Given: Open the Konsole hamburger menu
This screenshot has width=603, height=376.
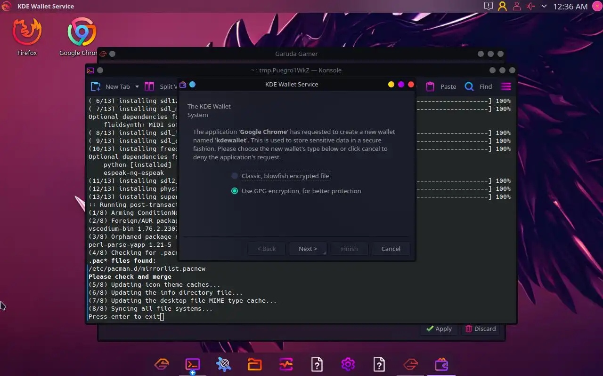Looking at the screenshot, I should [506, 86].
